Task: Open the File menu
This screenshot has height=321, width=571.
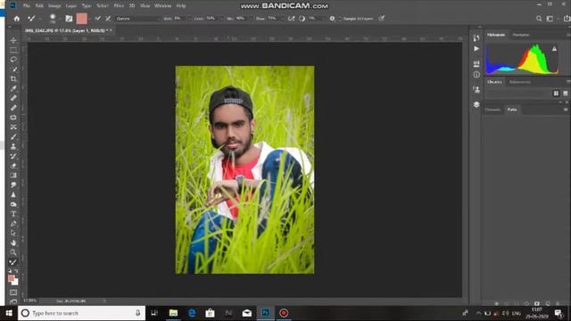Action: point(27,6)
